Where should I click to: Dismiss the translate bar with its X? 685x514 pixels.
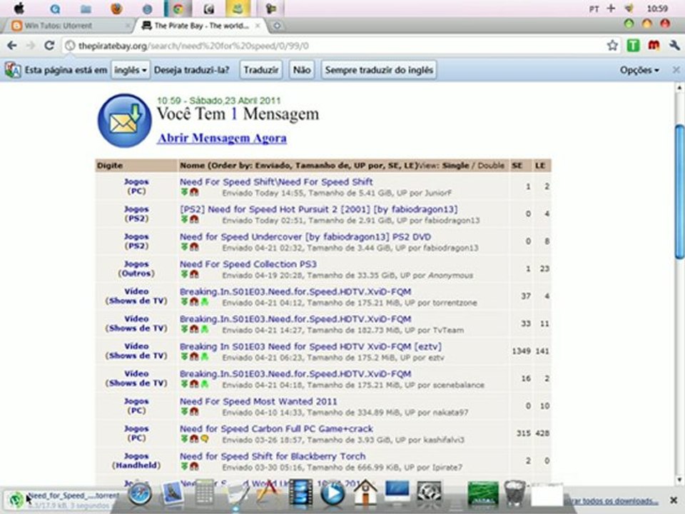tap(676, 70)
